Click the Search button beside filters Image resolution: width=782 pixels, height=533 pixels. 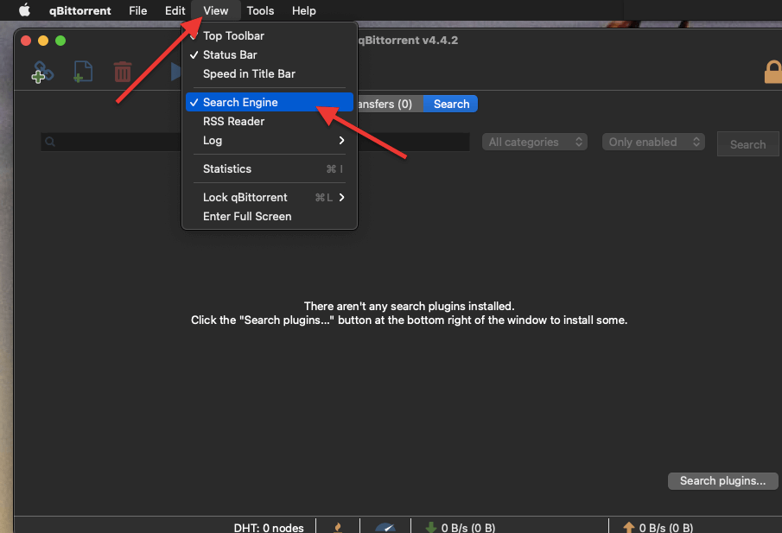point(747,144)
